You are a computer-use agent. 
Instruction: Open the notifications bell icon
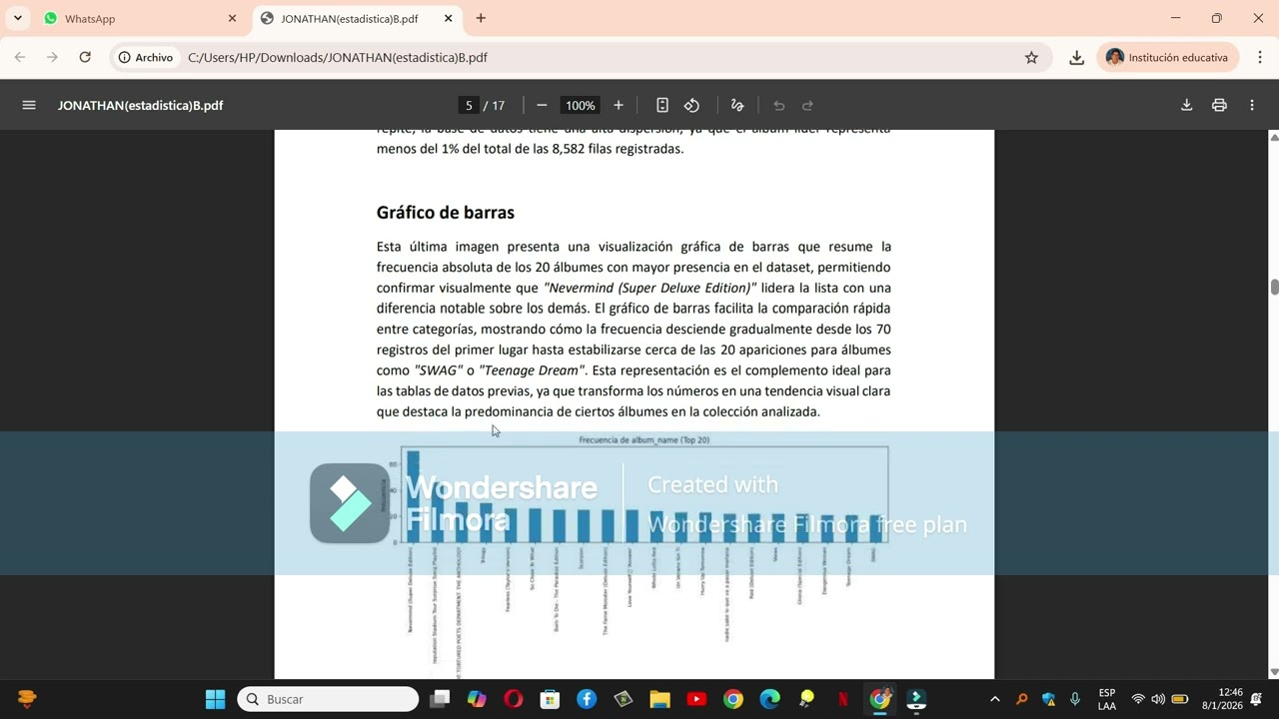coord(1257,699)
